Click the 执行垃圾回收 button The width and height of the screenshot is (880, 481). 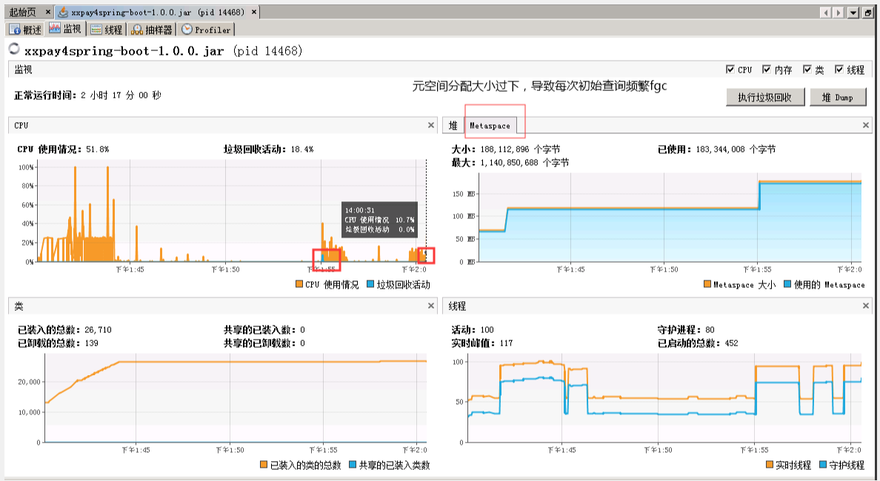click(765, 97)
